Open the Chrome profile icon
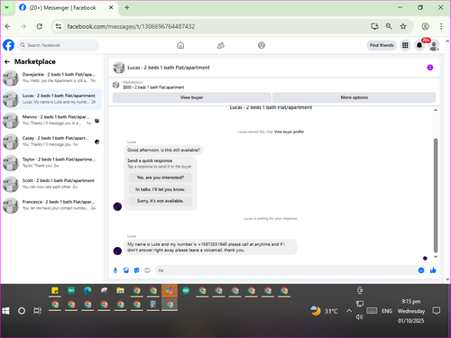 click(x=425, y=26)
